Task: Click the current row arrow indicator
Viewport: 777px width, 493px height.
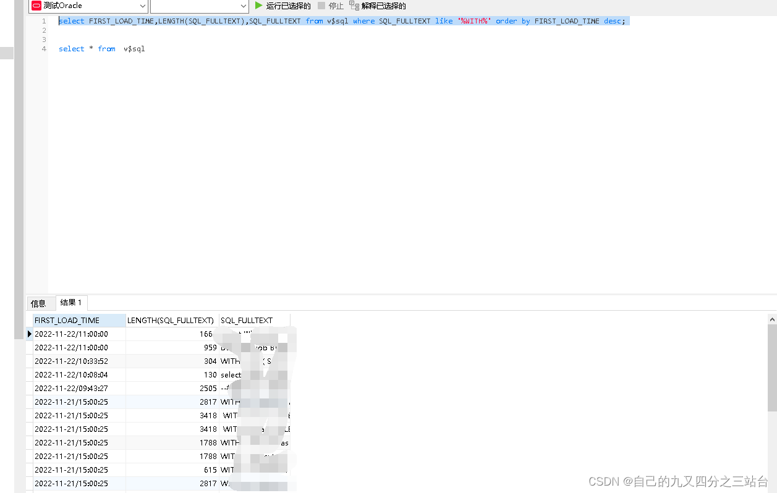Action: [29, 334]
